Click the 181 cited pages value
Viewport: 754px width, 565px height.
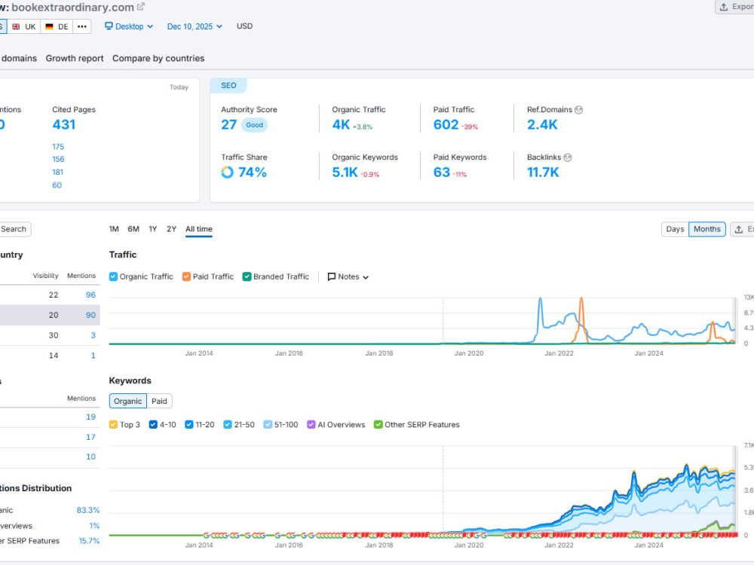pos(58,172)
